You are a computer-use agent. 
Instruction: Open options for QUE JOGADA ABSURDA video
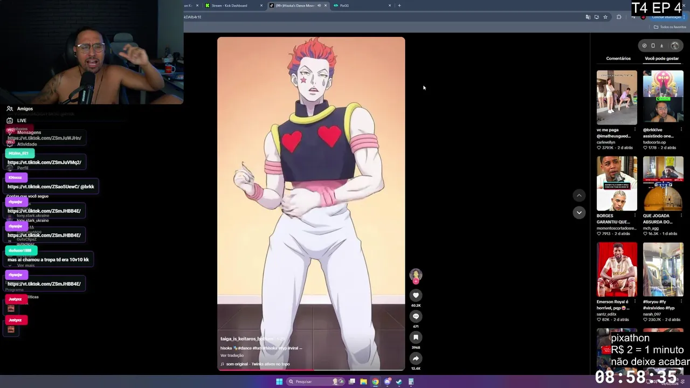(681, 216)
